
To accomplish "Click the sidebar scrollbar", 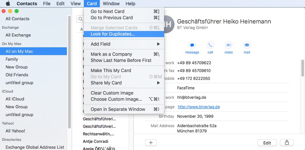I will (69, 72).
